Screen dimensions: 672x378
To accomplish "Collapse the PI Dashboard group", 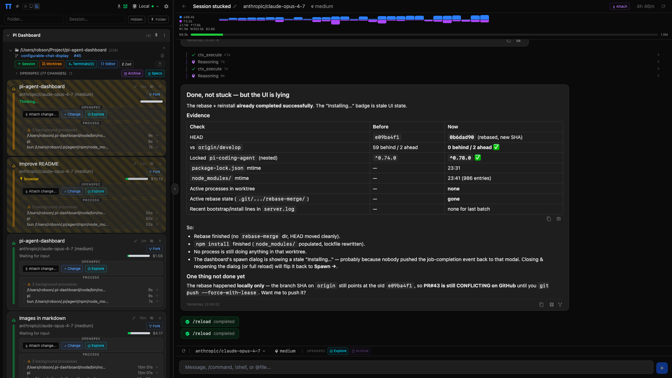I will point(8,35).
